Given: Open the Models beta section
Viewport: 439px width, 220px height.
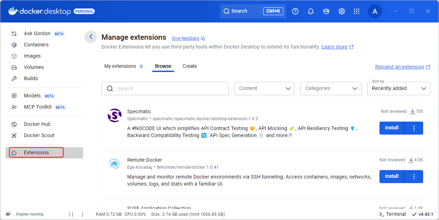Looking at the screenshot, I should click(32, 96).
